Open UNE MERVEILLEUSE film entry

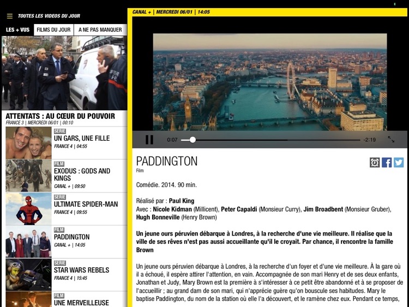tap(81, 303)
